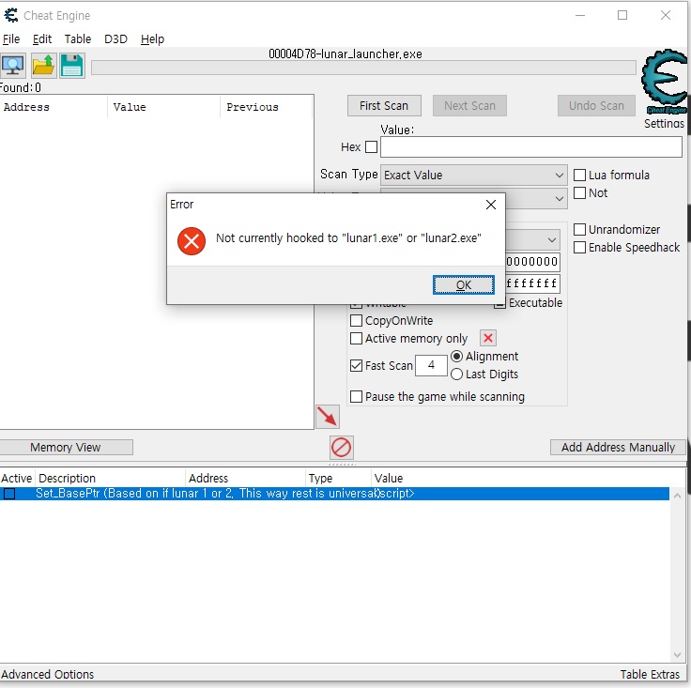Open the D3D menu
The height and width of the screenshot is (688, 691).
pyautogui.click(x=115, y=39)
